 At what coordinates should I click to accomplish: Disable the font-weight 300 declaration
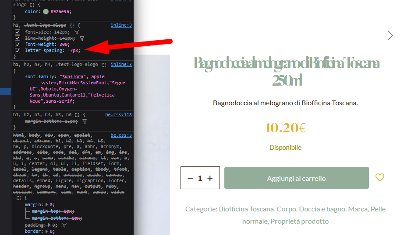pos(18,45)
